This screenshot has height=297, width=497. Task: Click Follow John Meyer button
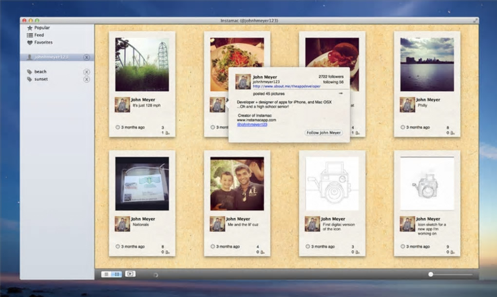point(324,132)
